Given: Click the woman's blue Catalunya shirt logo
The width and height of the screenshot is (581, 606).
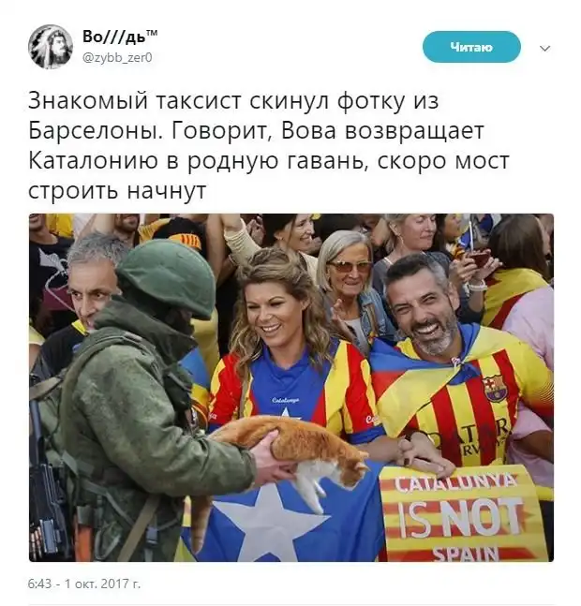Looking at the screenshot, I should [x=286, y=401].
